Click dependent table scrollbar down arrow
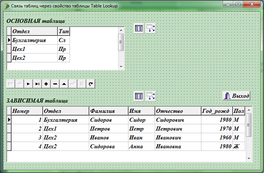264x173 pixels. tap(249, 158)
